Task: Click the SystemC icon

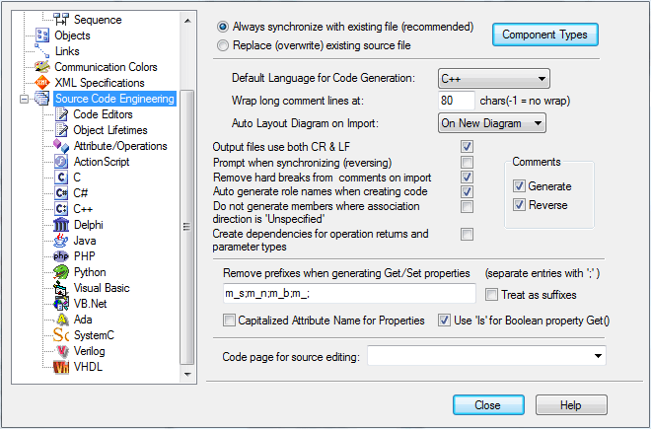Action: coord(61,335)
